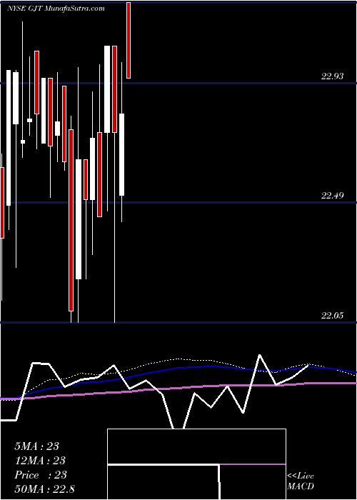
Task: Click the 50MA : 22.8 reading
Action: 44,489
